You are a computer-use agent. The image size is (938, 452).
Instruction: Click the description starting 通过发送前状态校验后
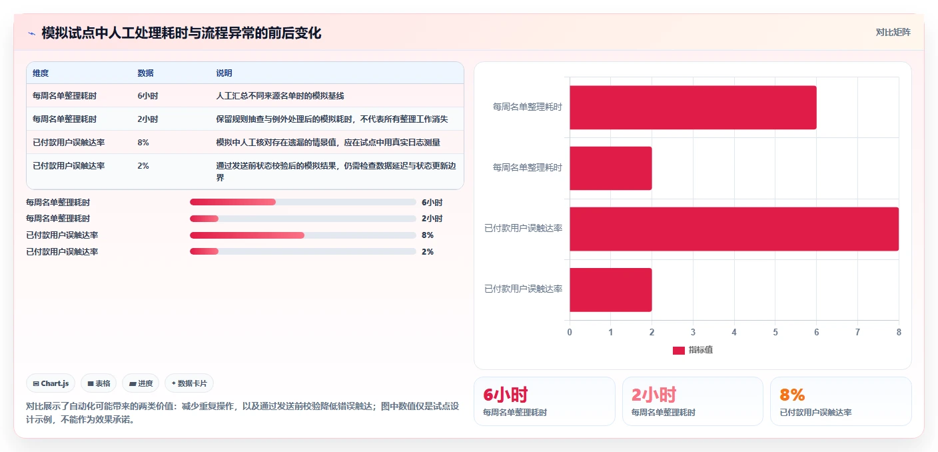click(336, 172)
